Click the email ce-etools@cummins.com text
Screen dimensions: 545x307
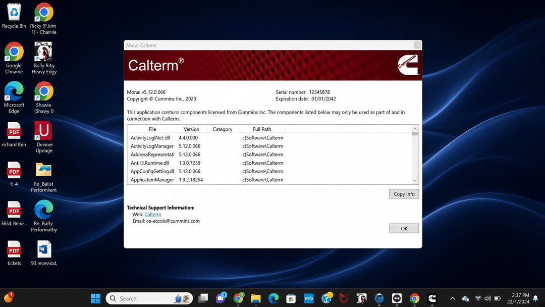pos(173,221)
